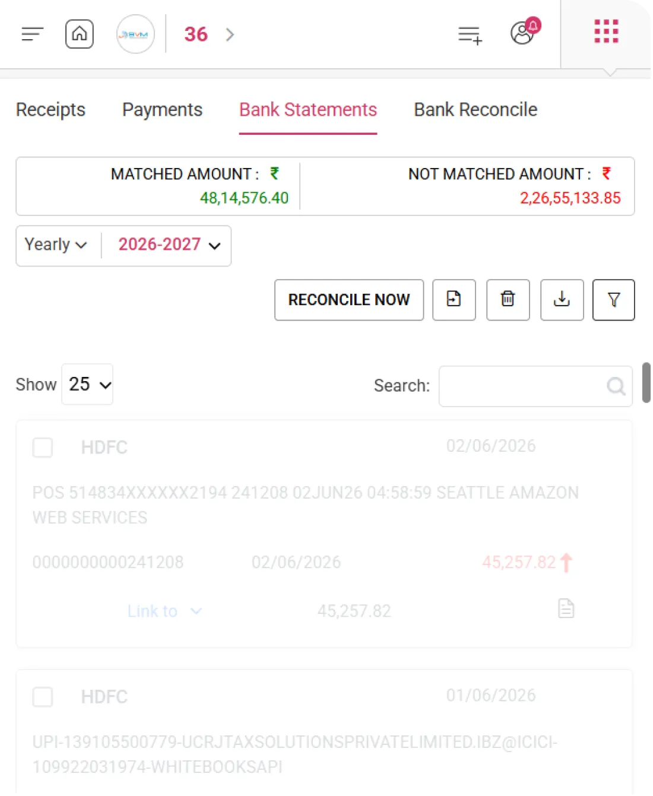Change Show 25 entries dropdown
This screenshot has width=653, height=796.
tap(87, 384)
